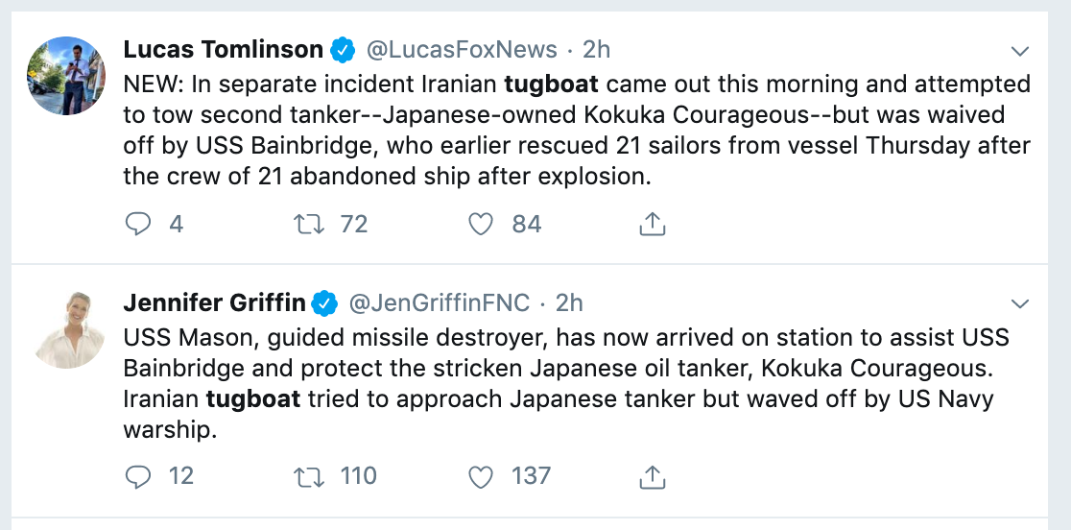Retweet Lucas Tomlinson's tugboat tweet

[310, 225]
